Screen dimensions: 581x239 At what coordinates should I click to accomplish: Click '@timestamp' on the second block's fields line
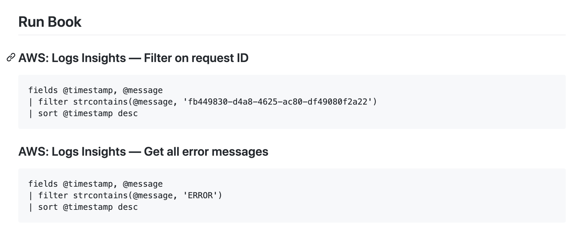pos(87,184)
